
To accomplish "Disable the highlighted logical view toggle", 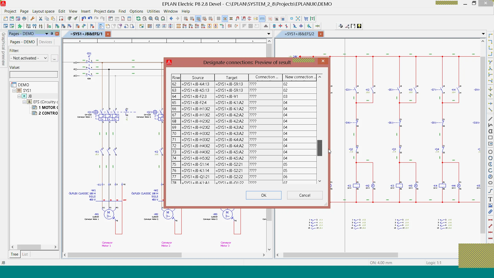I will coord(262,19).
